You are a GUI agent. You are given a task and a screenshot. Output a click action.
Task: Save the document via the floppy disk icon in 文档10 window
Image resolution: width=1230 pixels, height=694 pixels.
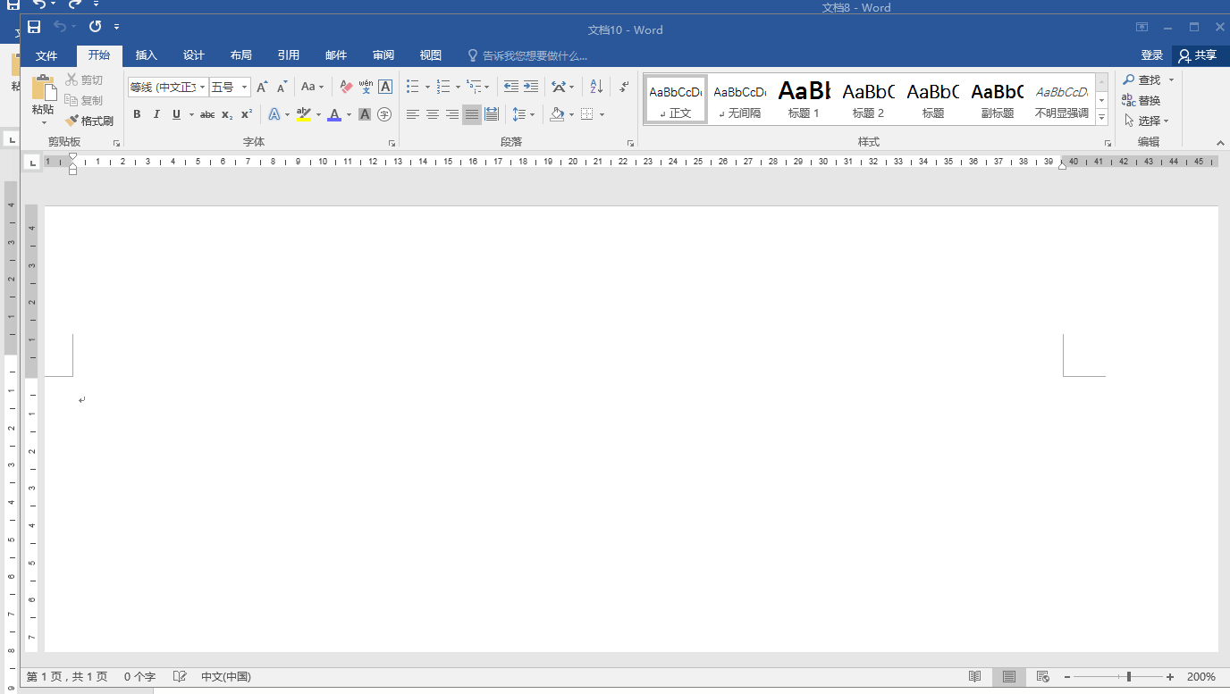pos(34,27)
